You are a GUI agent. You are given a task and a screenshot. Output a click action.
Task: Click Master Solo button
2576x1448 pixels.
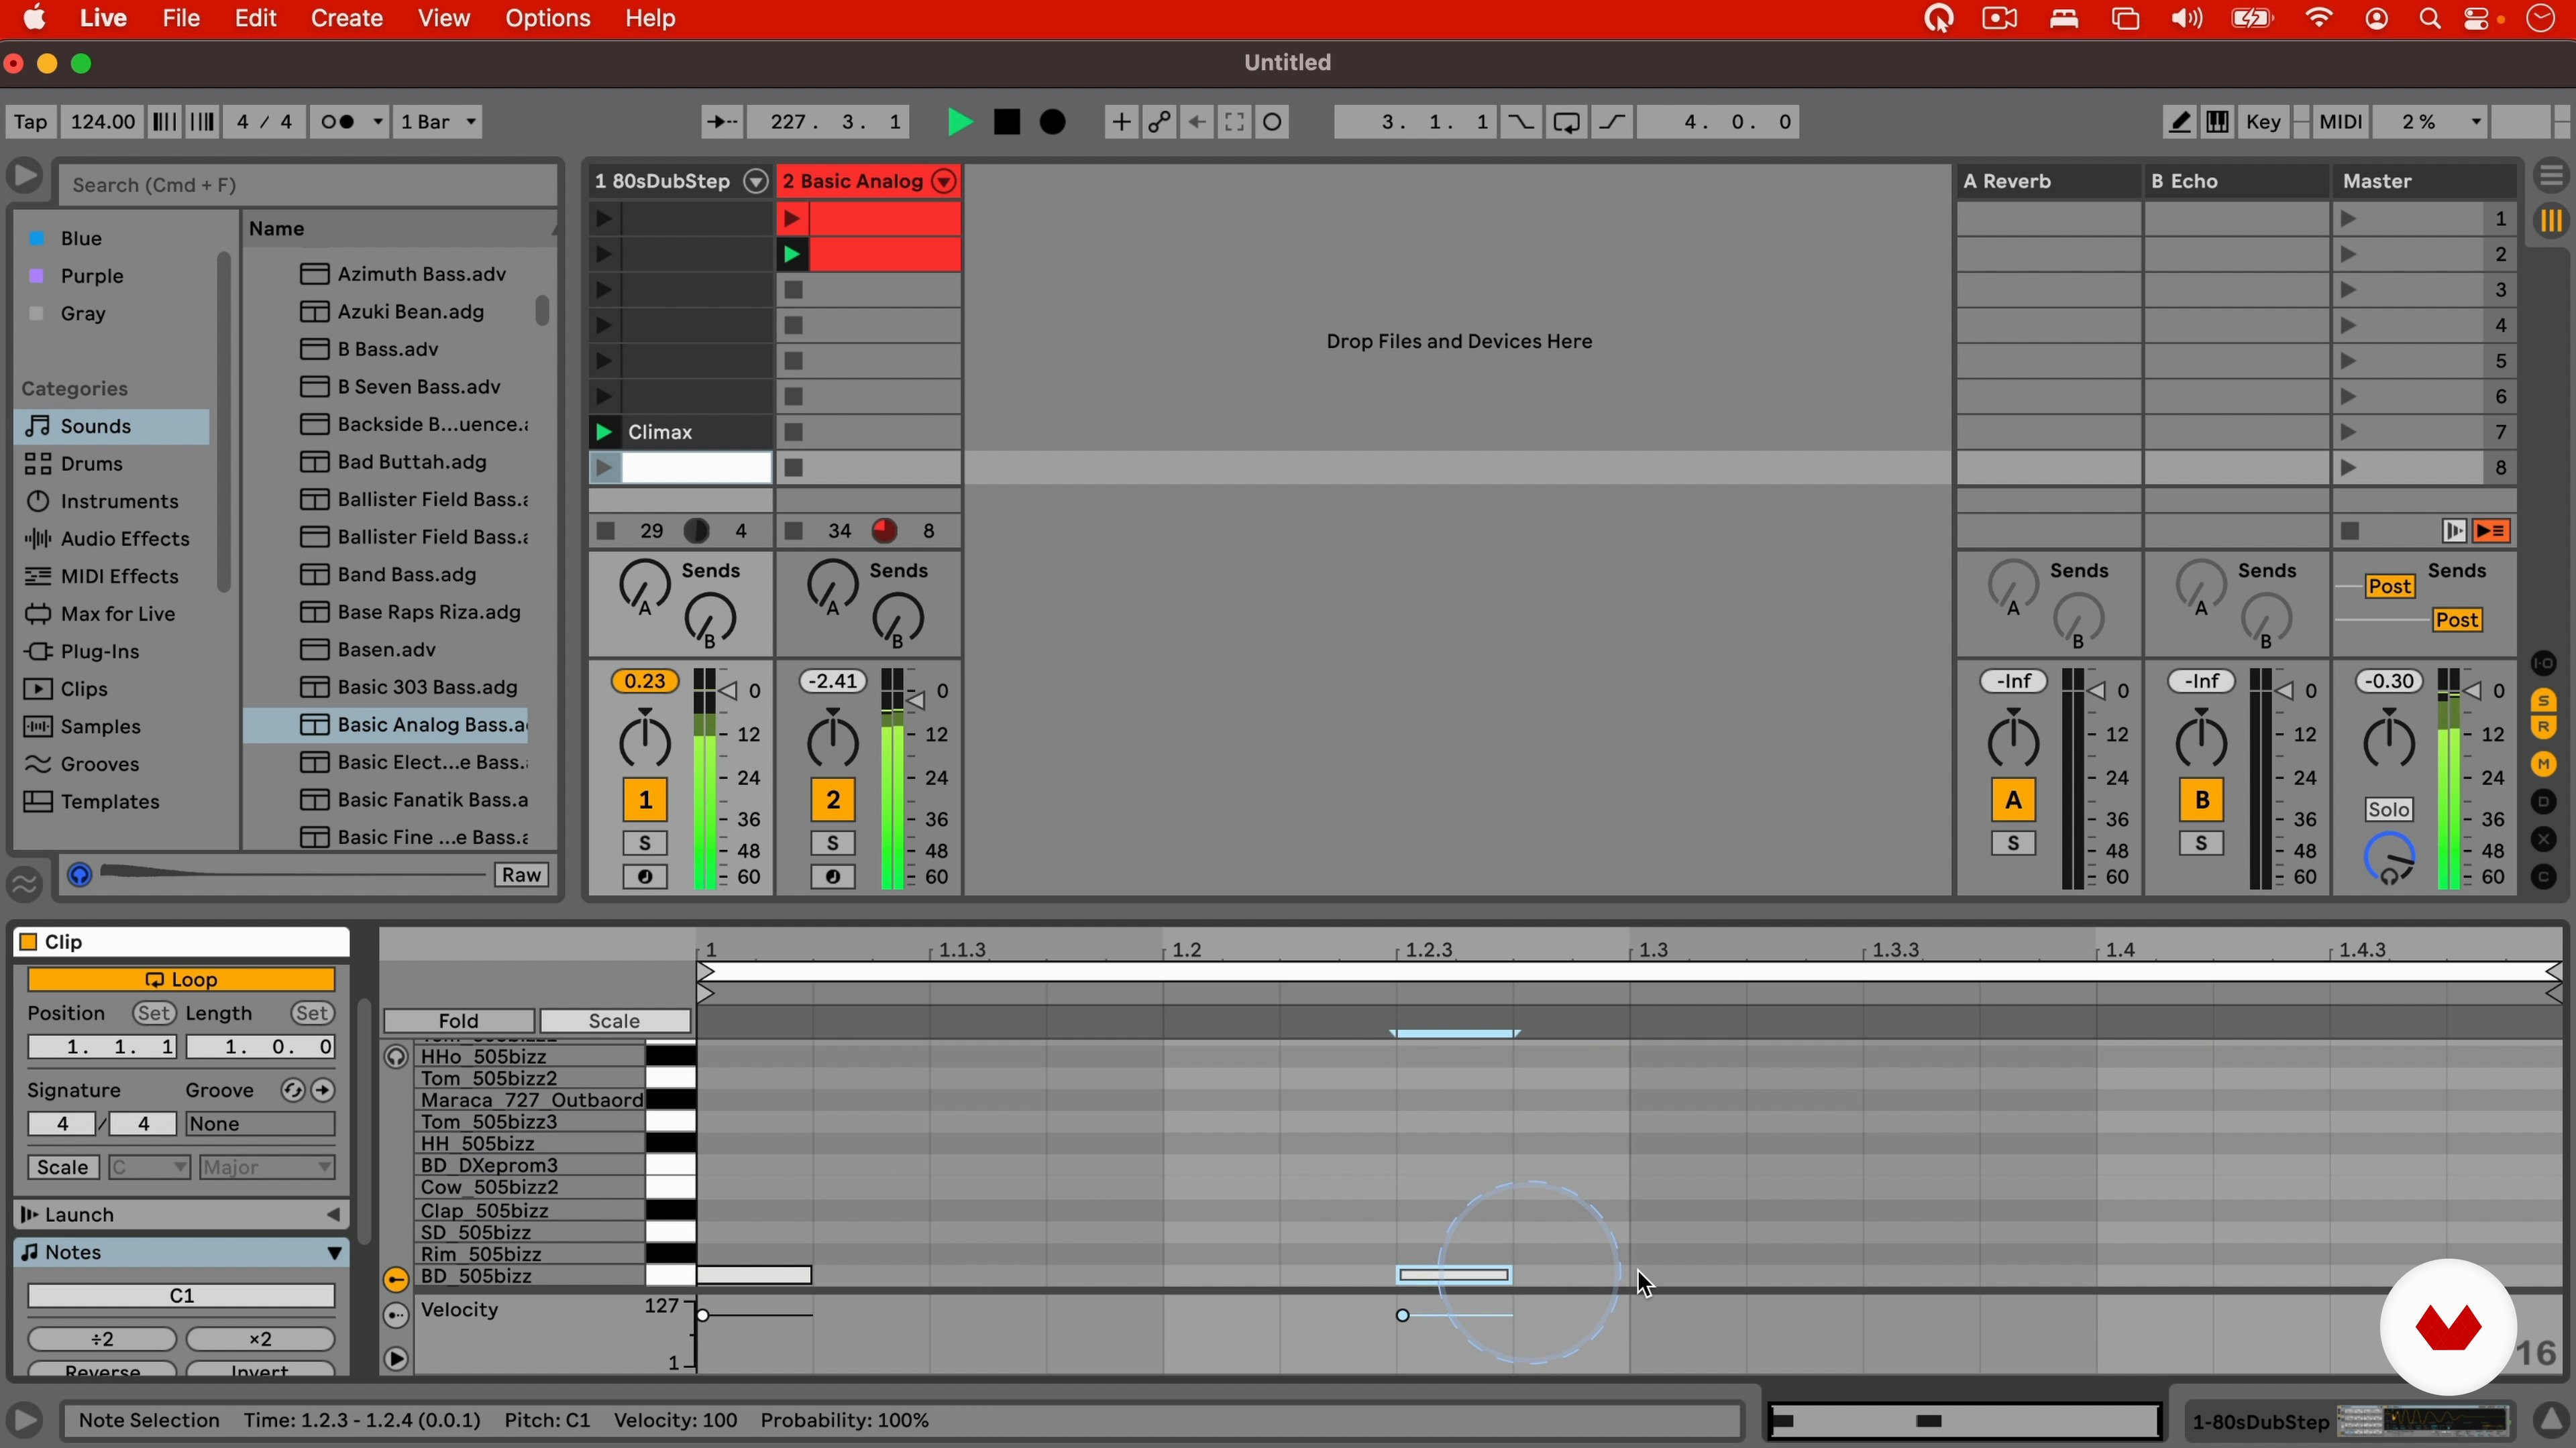[x=2389, y=810]
